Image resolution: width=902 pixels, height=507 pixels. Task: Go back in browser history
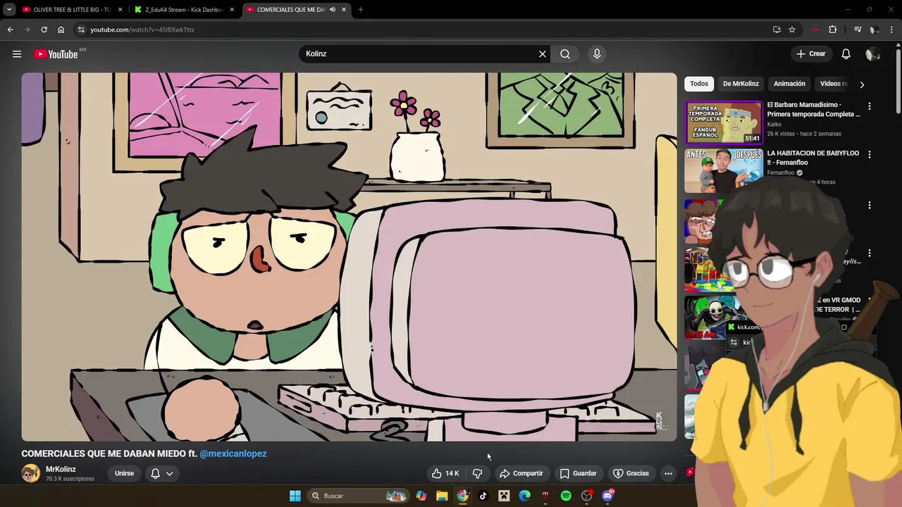coord(10,30)
